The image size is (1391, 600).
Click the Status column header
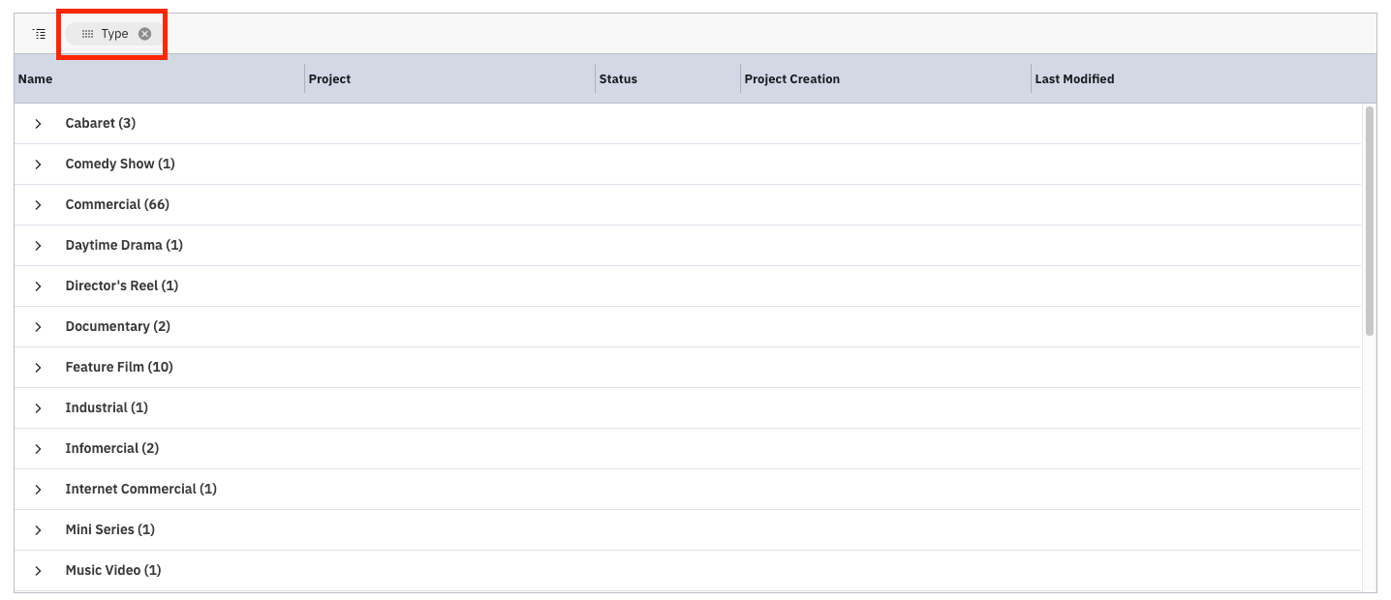(618, 78)
